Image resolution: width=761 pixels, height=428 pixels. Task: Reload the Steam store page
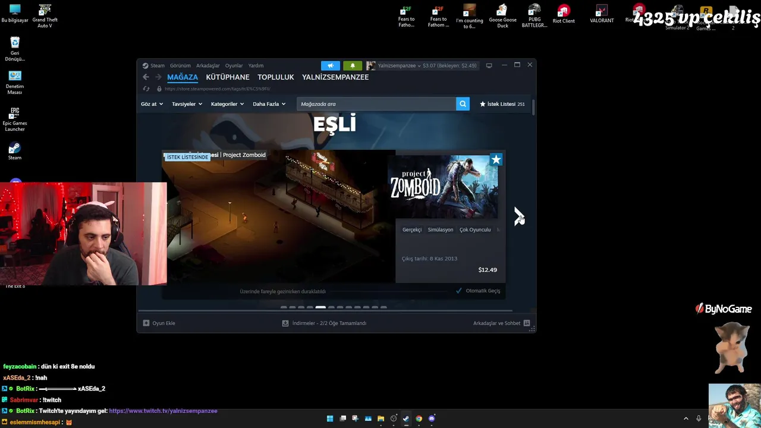click(x=146, y=89)
